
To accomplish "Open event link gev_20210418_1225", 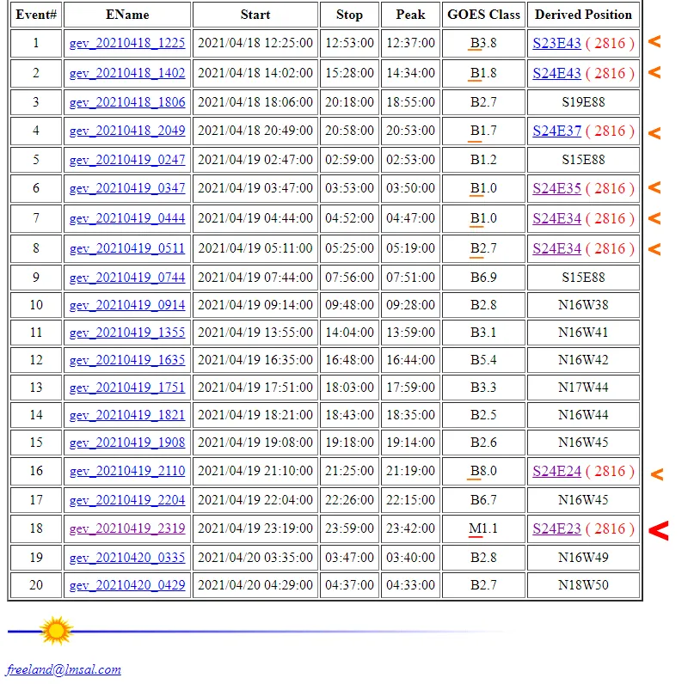I will tap(127, 43).
